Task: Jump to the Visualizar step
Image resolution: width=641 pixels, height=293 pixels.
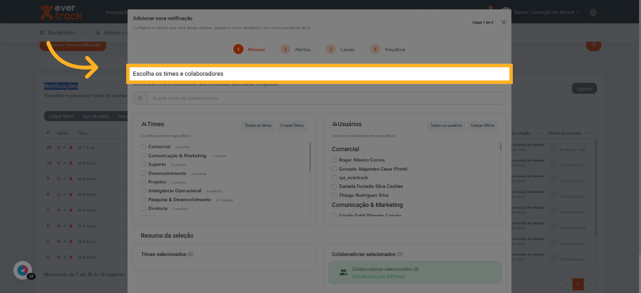Action: 389,49
